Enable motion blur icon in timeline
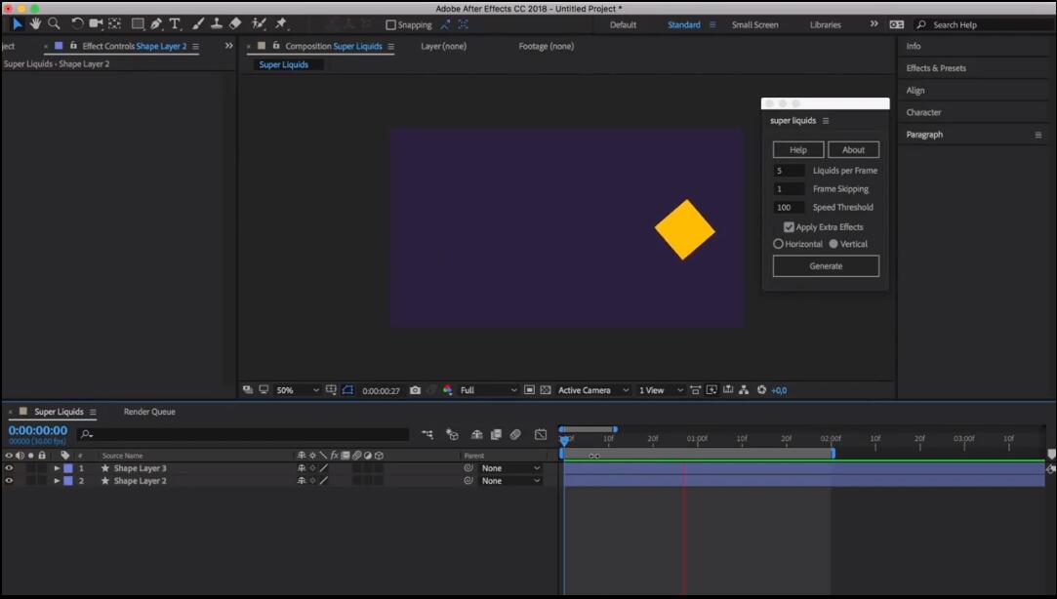The height and width of the screenshot is (599, 1057). 515,434
